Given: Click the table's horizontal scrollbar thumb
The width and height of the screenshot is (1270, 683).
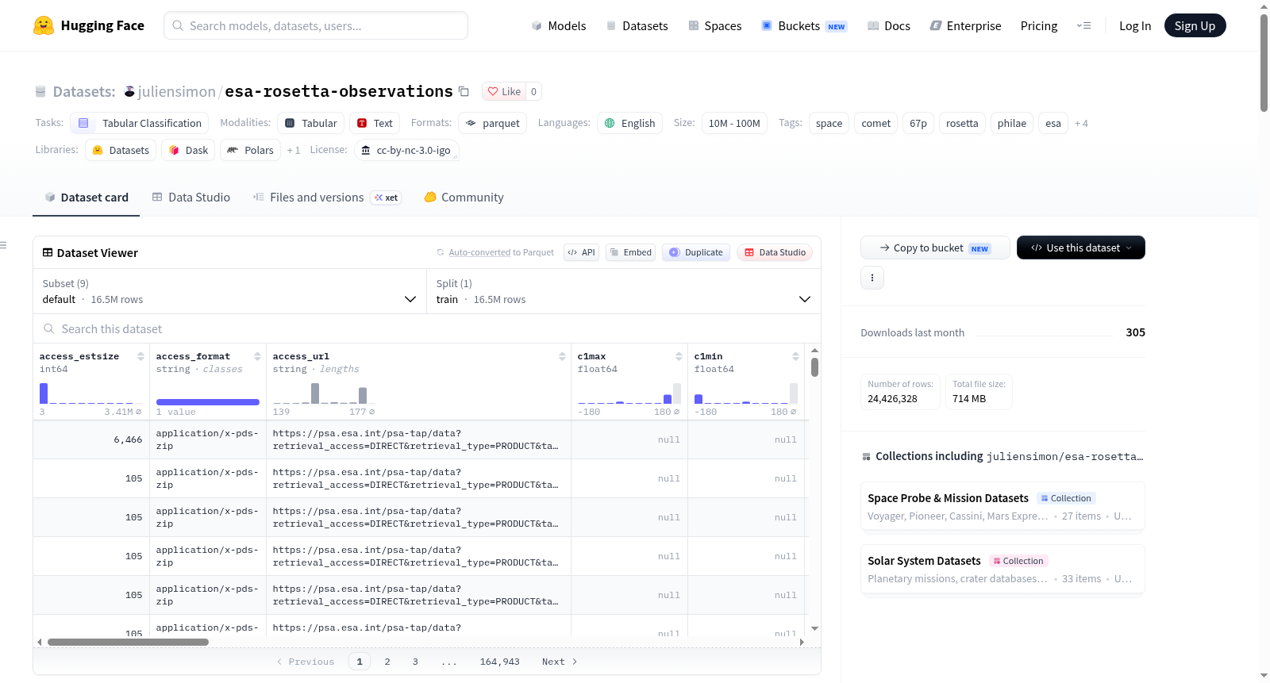Looking at the screenshot, I should [x=128, y=642].
